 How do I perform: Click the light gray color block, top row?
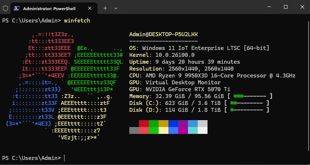coord(203,123)
